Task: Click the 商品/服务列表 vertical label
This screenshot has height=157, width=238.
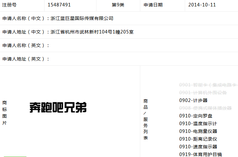Action: point(145,119)
